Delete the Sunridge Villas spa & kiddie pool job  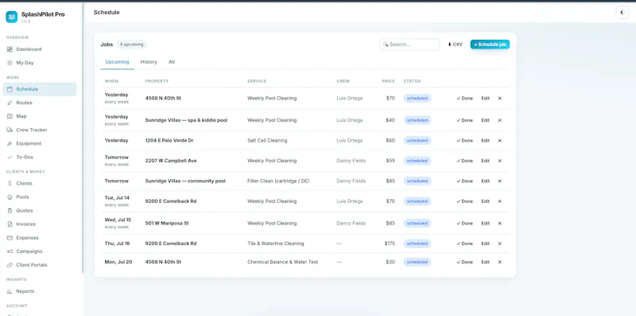tap(500, 120)
